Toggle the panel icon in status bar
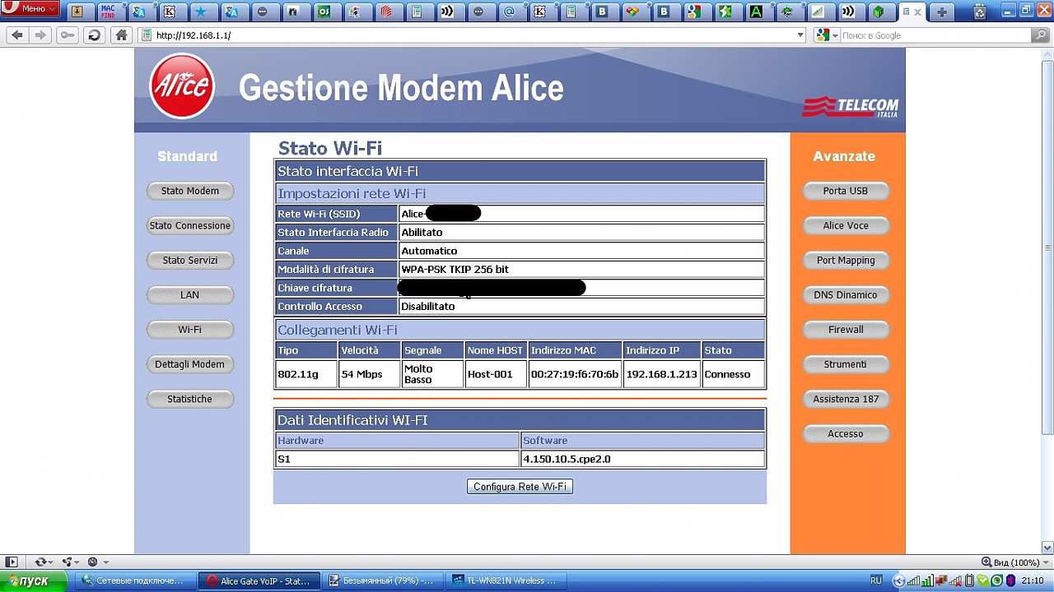The width and height of the screenshot is (1054, 592). tap(11, 562)
